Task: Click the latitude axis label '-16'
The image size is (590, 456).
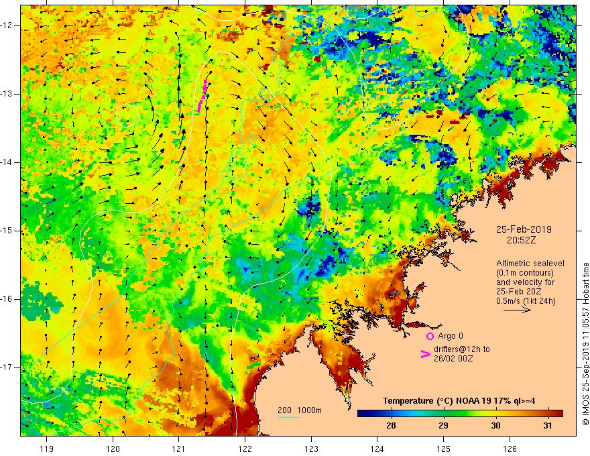Action: coord(7,299)
